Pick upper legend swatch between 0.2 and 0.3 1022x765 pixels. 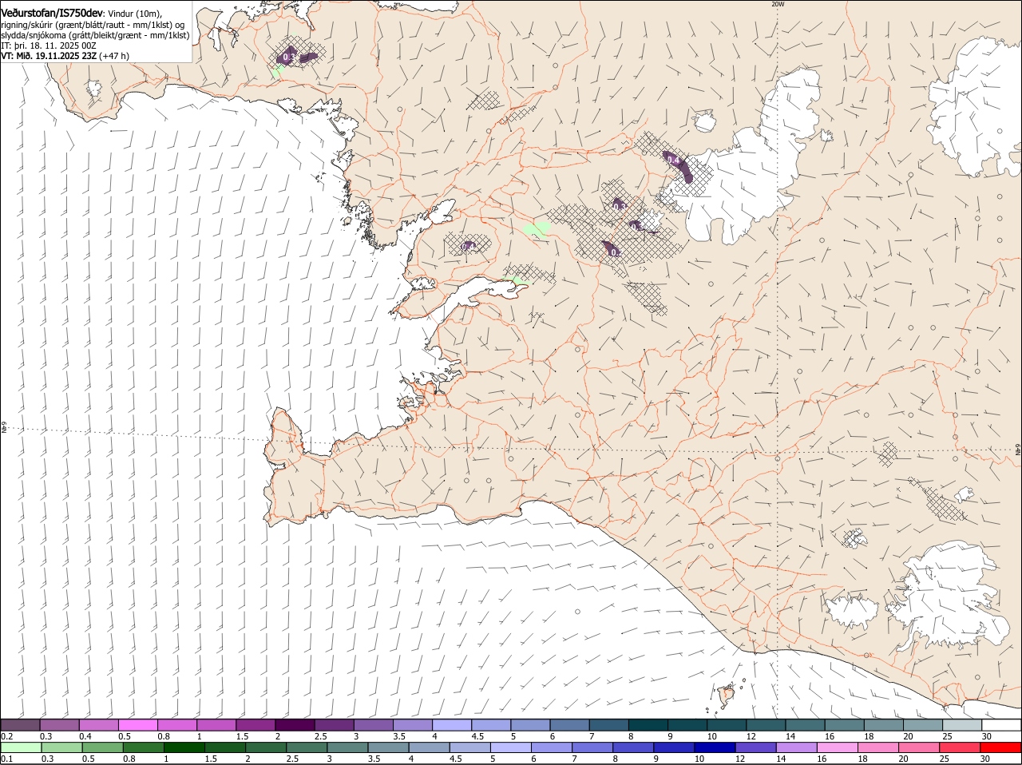(20, 725)
